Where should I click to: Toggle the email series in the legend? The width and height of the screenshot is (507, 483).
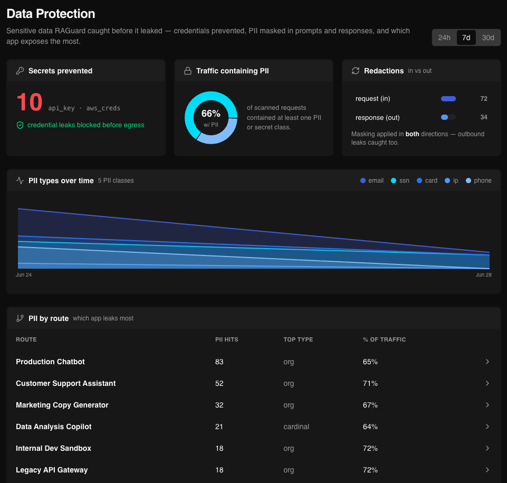point(372,181)
